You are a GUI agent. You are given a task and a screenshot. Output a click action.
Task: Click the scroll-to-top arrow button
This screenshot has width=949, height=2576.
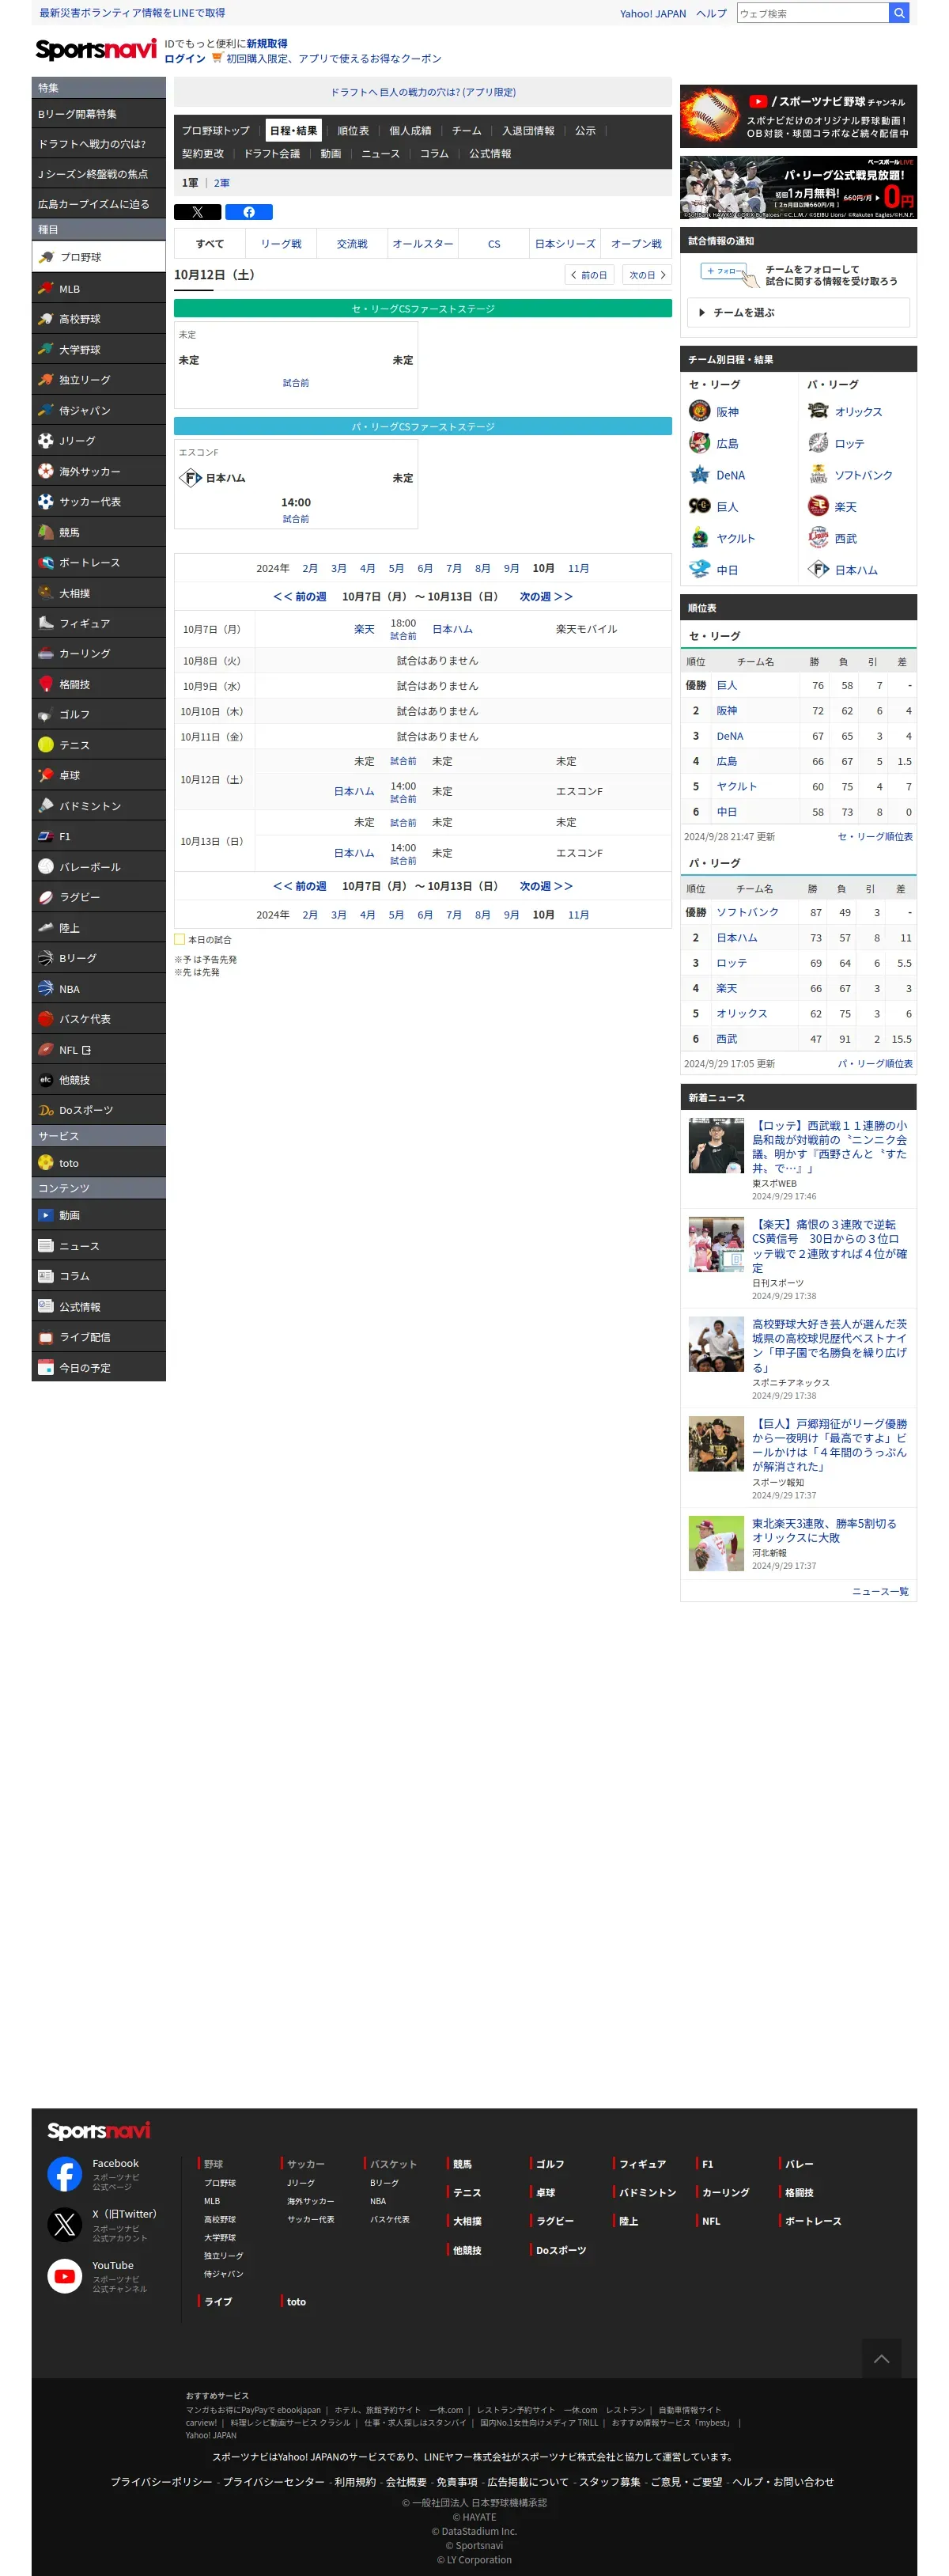coord(881,2358)
